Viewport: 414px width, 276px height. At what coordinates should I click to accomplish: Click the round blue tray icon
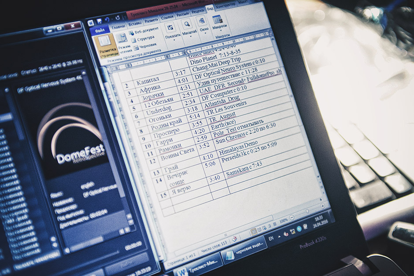299,229
